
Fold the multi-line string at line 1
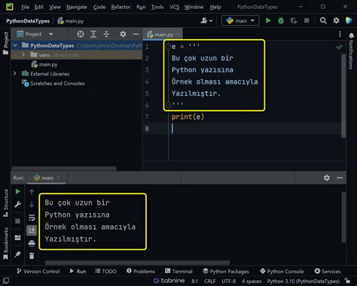click(x=169, y=46)
